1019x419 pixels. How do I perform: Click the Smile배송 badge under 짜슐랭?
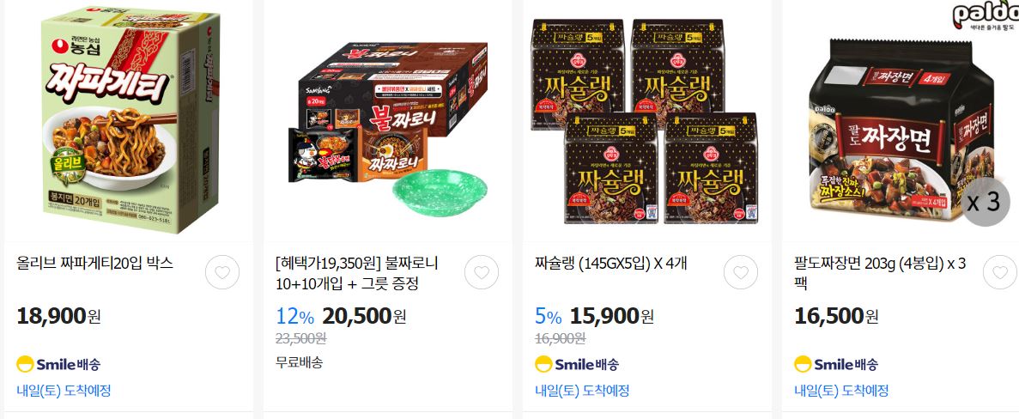click(x=577, y=364)
